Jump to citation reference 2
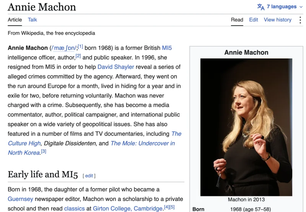Screen dimensions: 306x212 pos(78,56)
